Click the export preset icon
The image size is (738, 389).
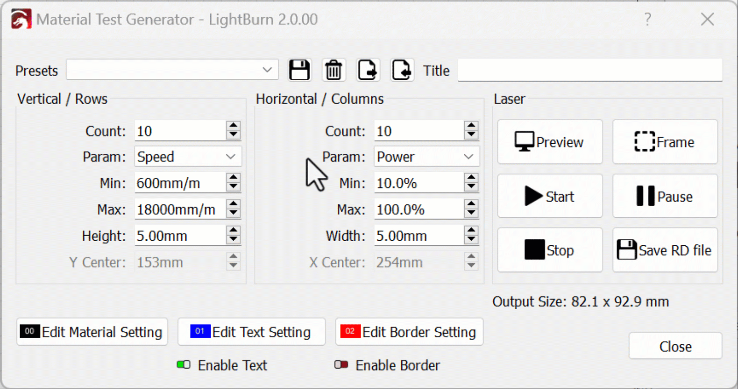coord(368,70)
